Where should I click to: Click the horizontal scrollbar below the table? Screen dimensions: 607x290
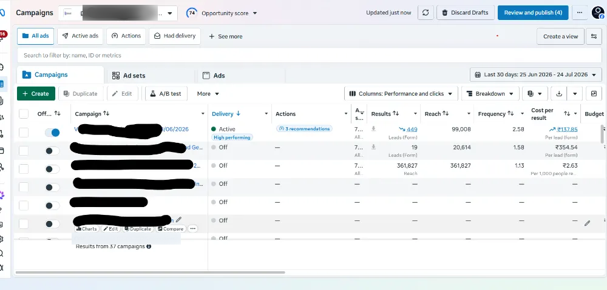(x=150, y=272)
